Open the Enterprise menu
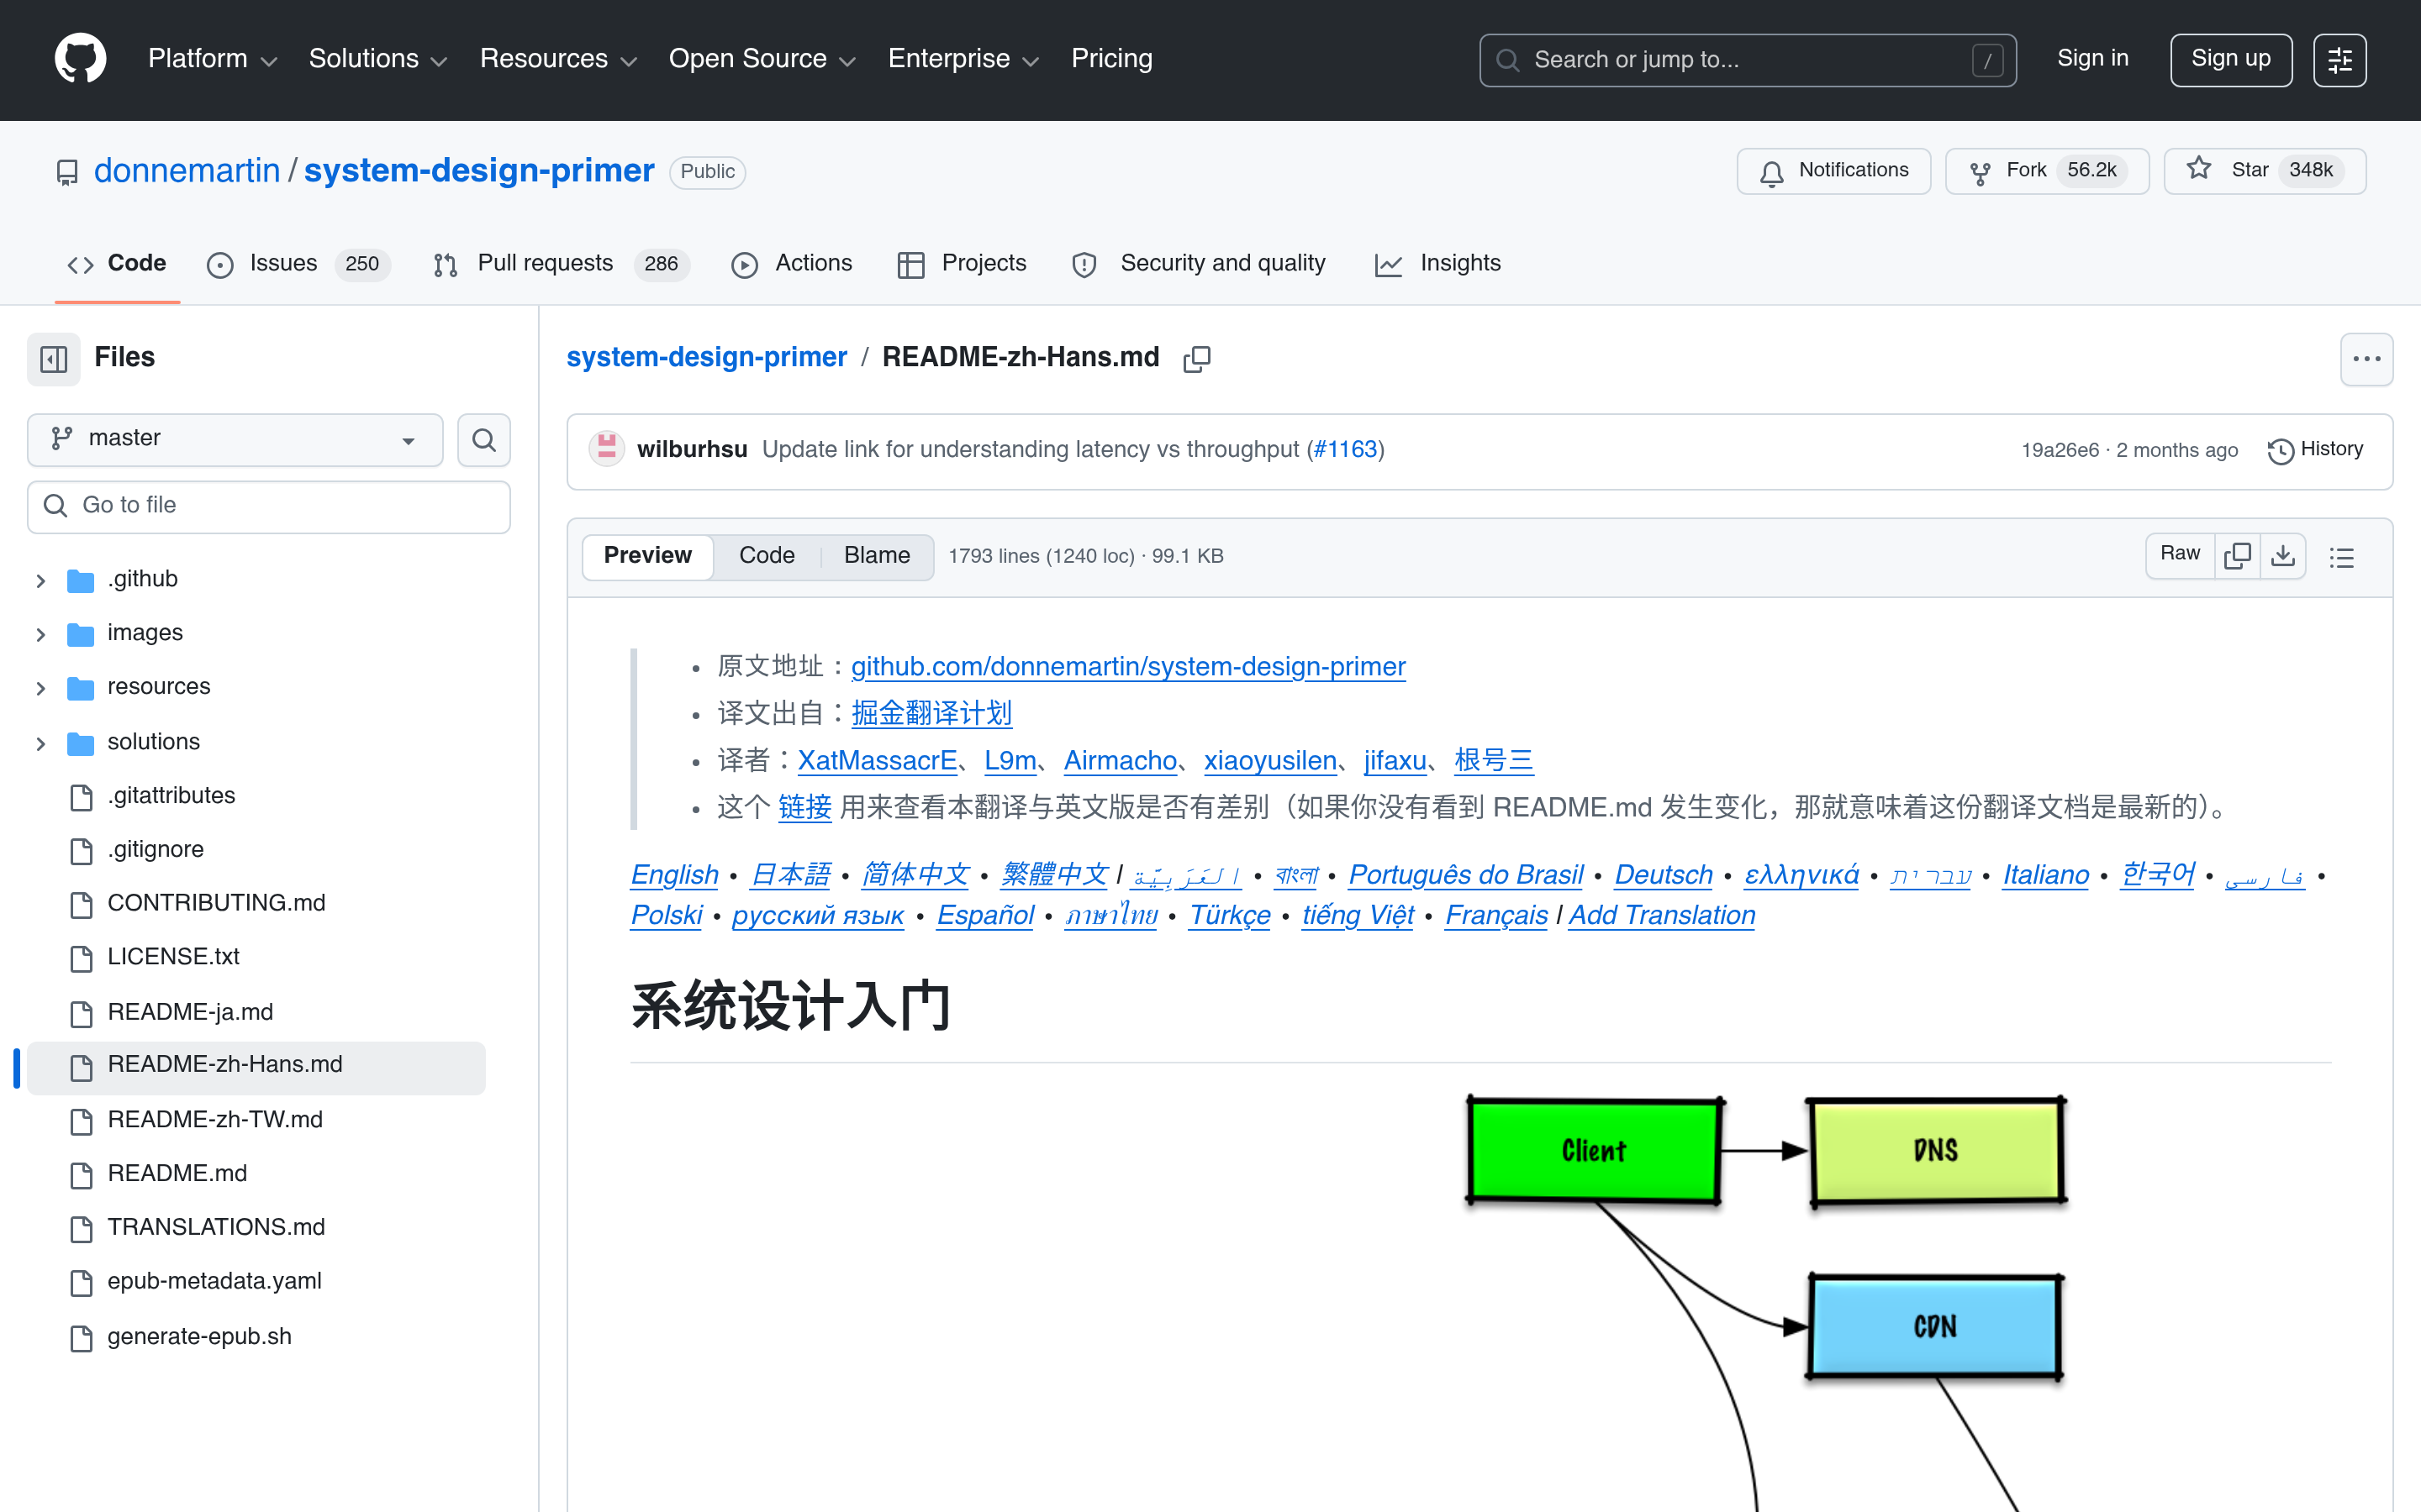Viewport: 2421px width, 1512px height. [963, 59]
